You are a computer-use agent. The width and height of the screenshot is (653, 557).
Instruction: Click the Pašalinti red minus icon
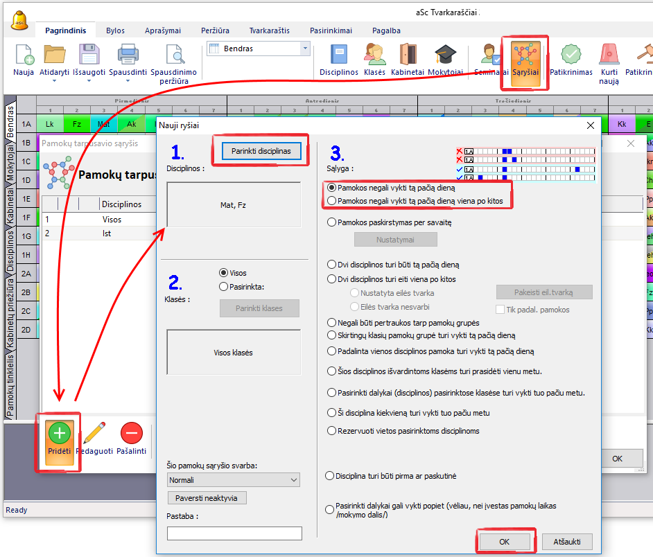pos(132,434)
